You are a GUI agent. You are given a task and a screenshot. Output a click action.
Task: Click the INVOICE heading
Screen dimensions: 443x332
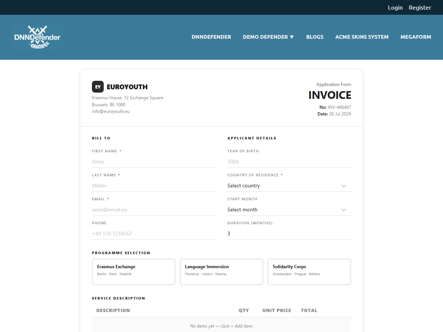pos(330,95)
